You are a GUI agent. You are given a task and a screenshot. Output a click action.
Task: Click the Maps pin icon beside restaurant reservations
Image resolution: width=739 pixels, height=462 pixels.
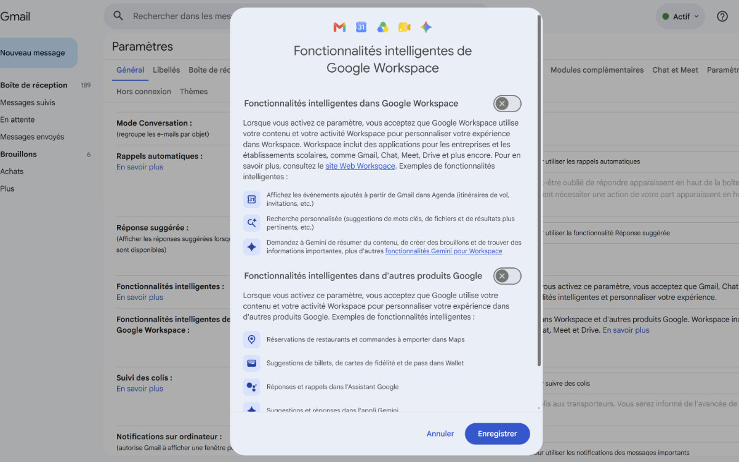pos(251,339)
